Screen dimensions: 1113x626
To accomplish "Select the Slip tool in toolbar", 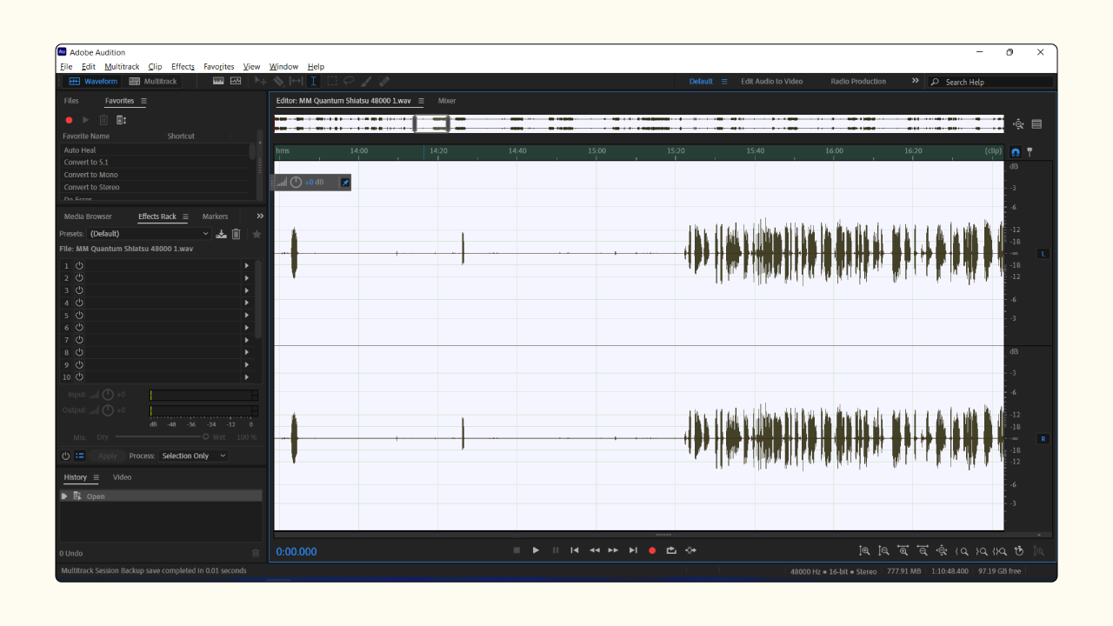I will [296, 81].
